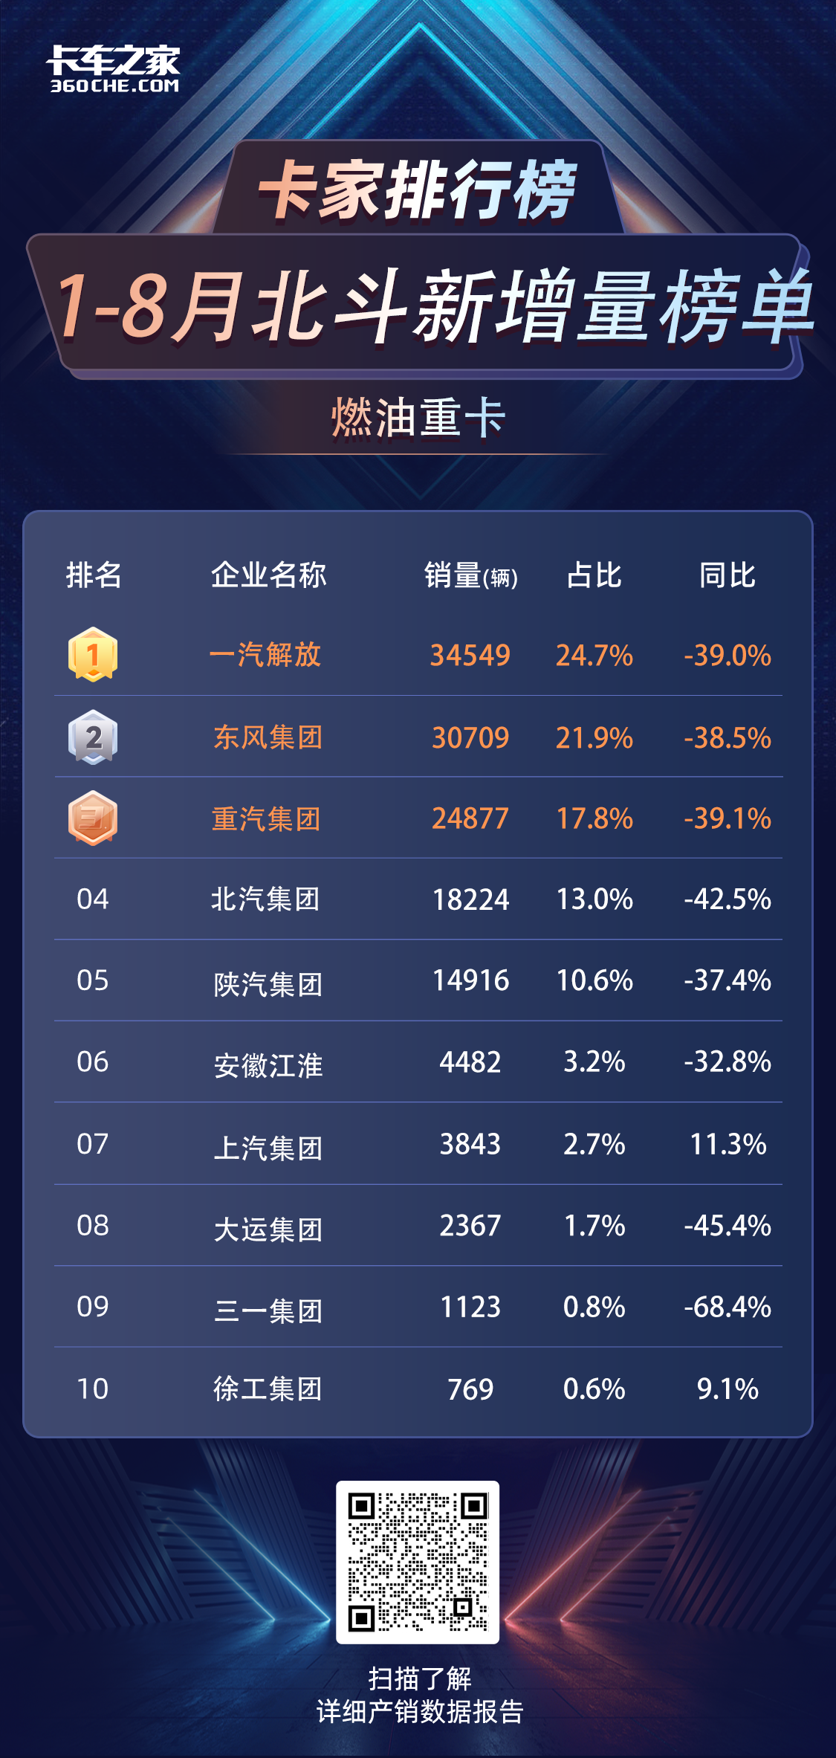
Task: Click the 徐工集团 row name
Action: pos(268,1389)
